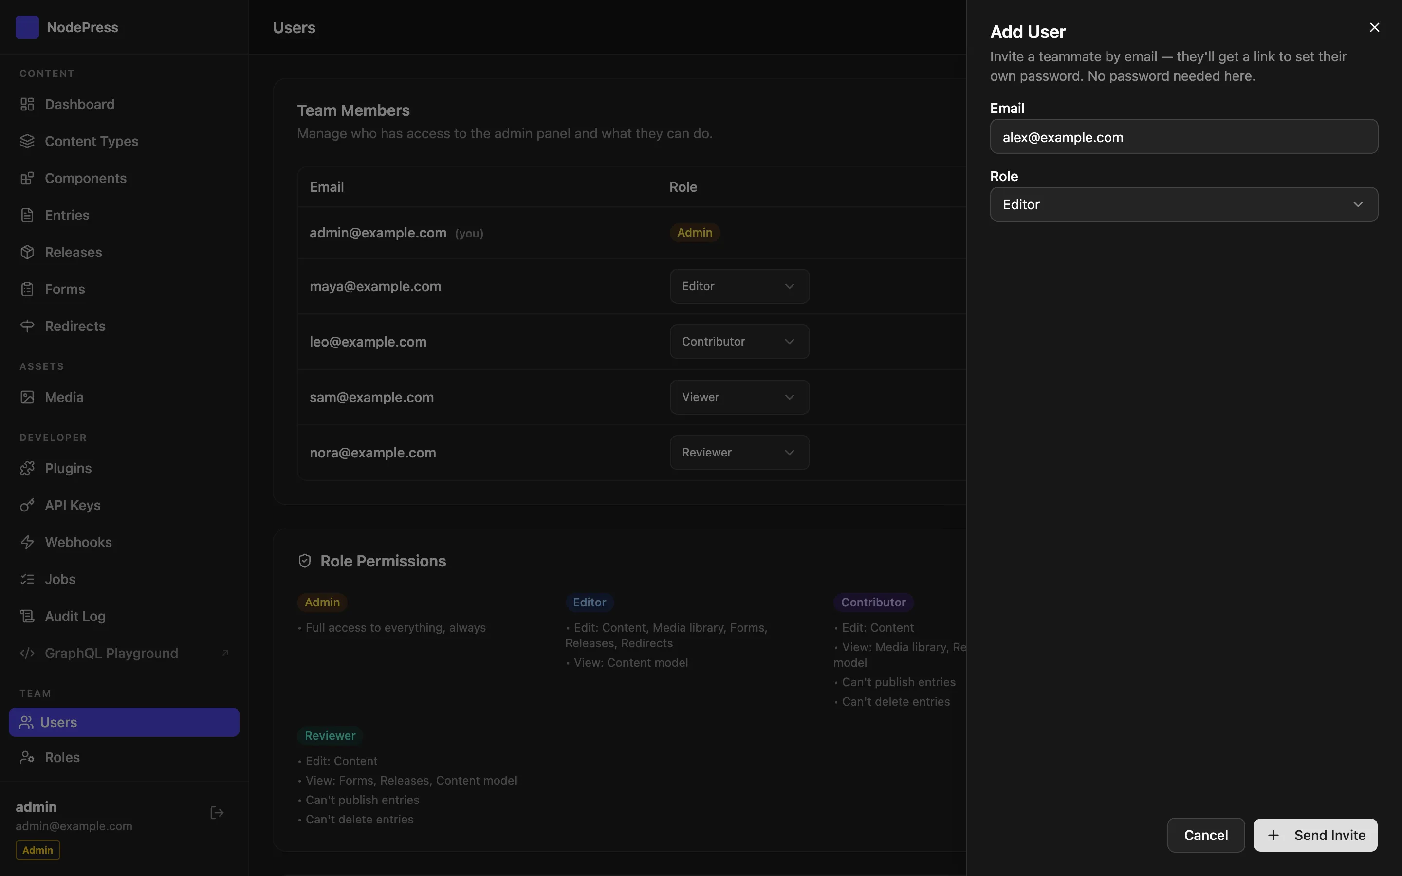Viewport: 1402px width, 876px height.
Task: Click the Roles user-cog icon
Action: tap(27, 757)
